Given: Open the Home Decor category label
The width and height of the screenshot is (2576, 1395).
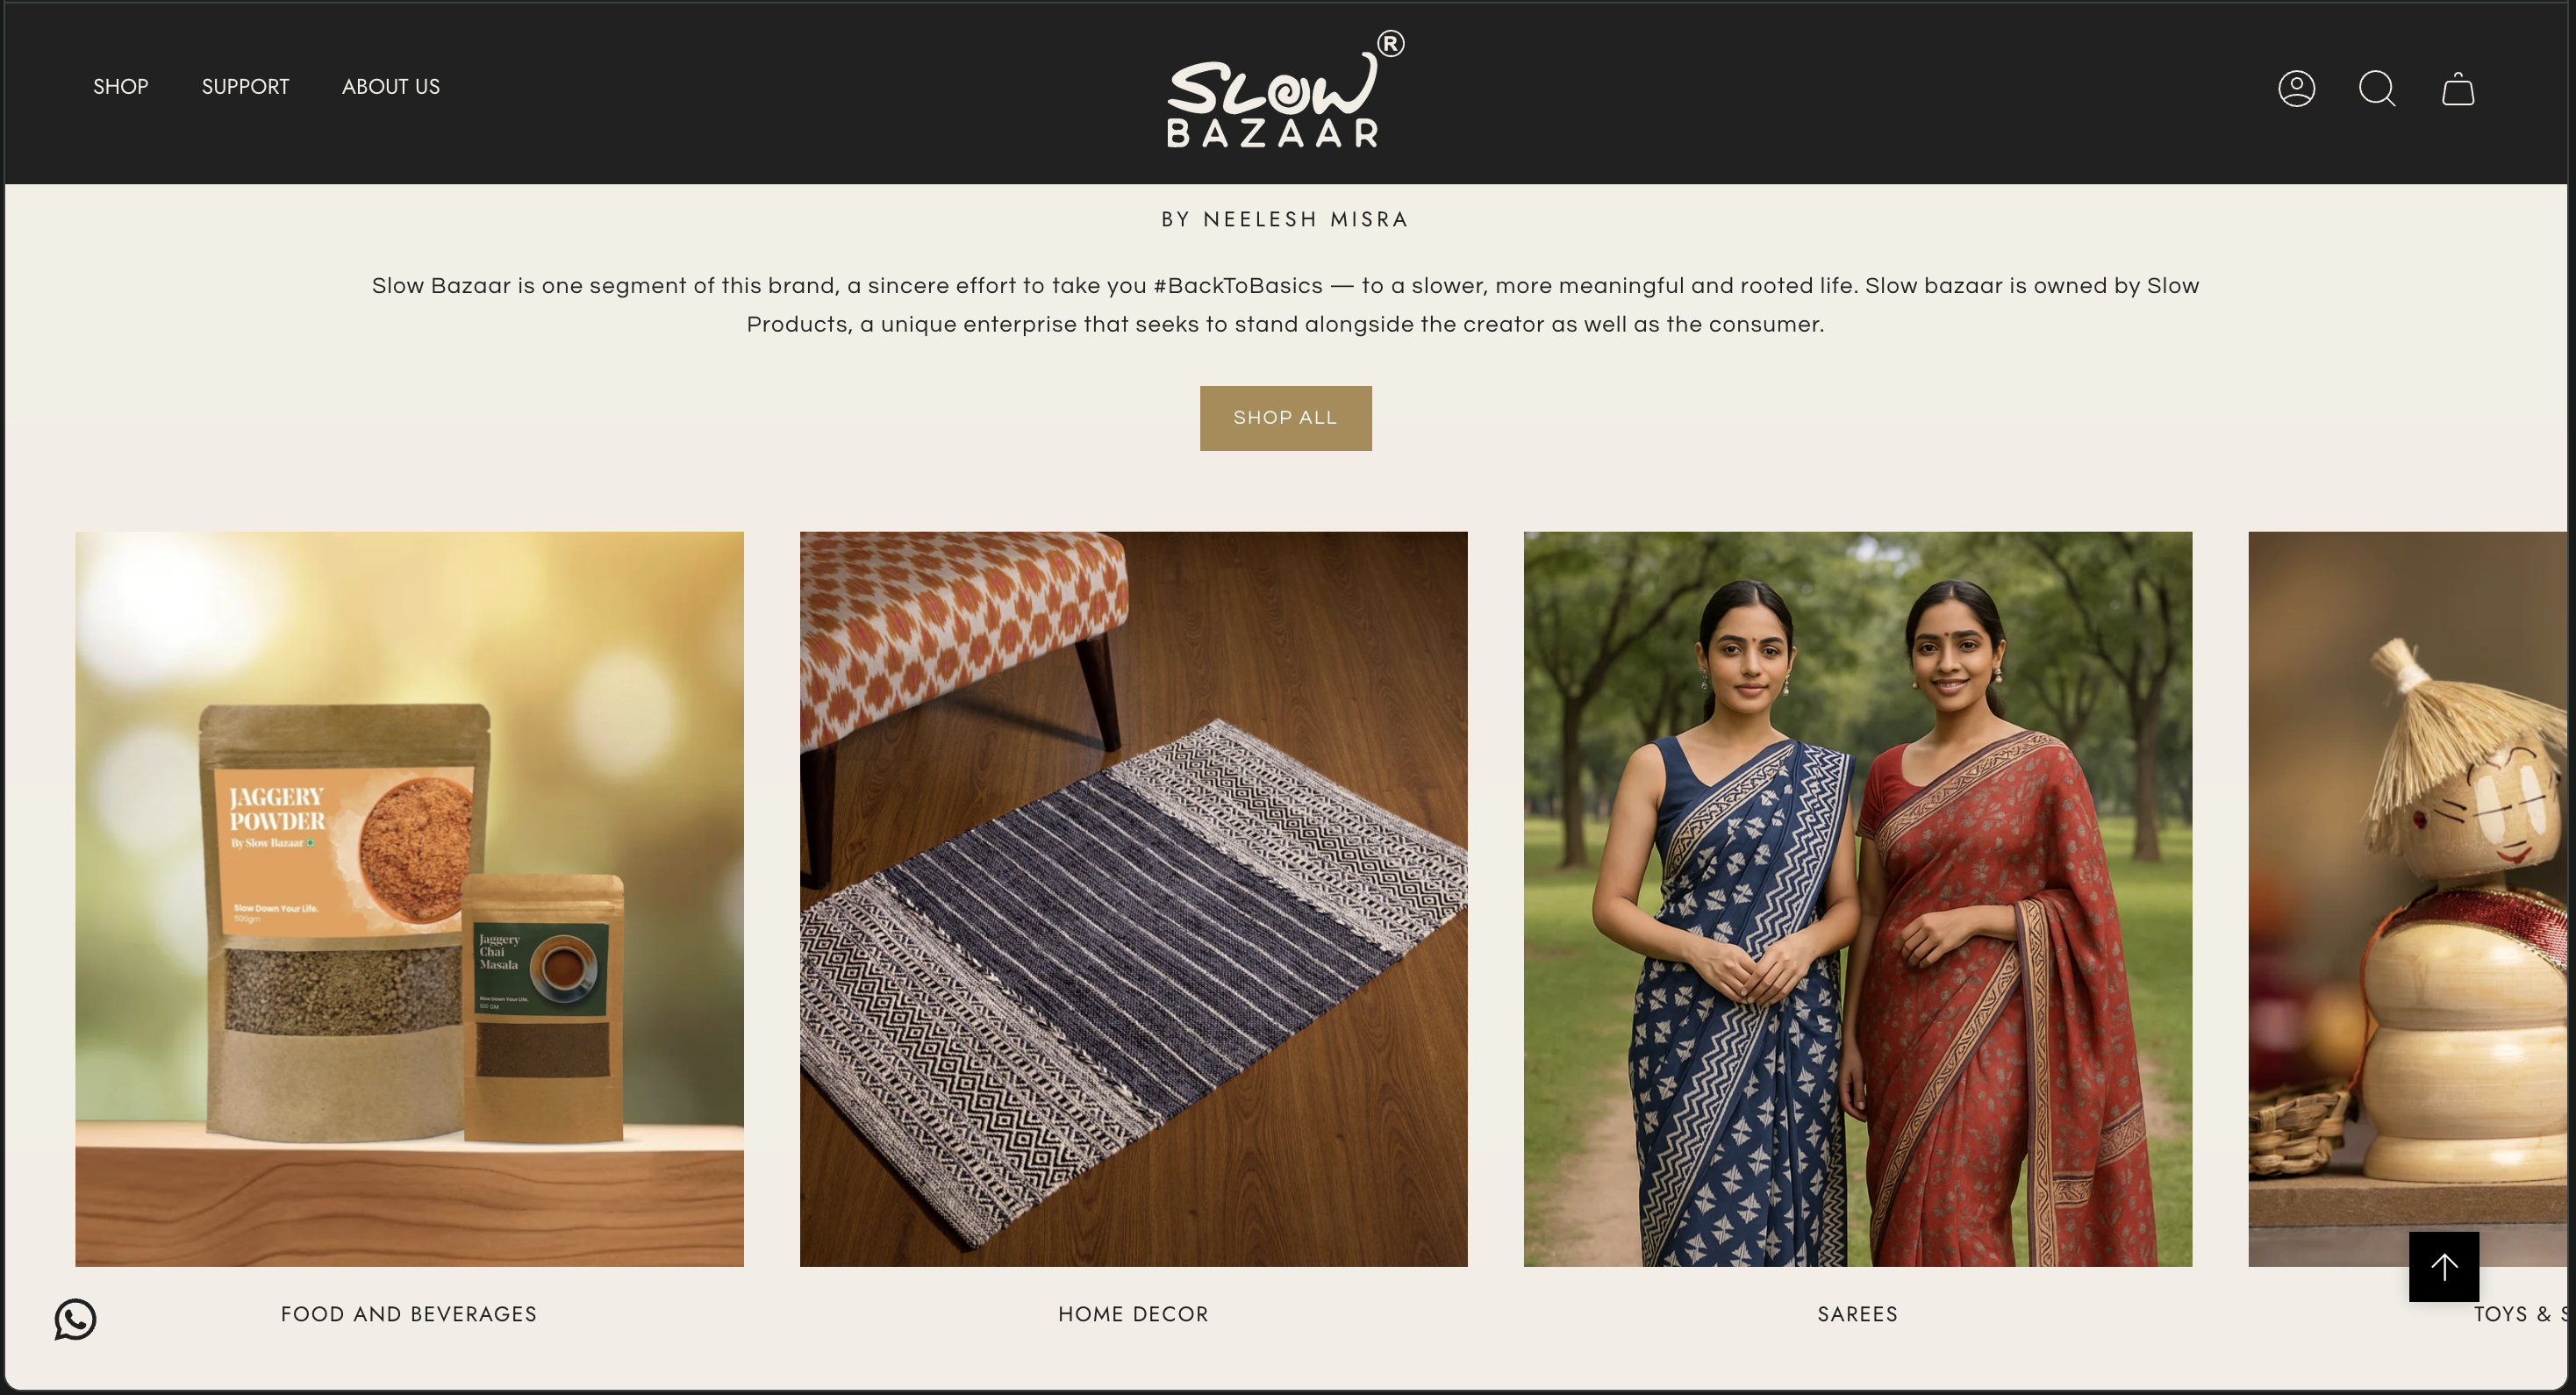Looking at the screenshot, I should point(1133,1314).
